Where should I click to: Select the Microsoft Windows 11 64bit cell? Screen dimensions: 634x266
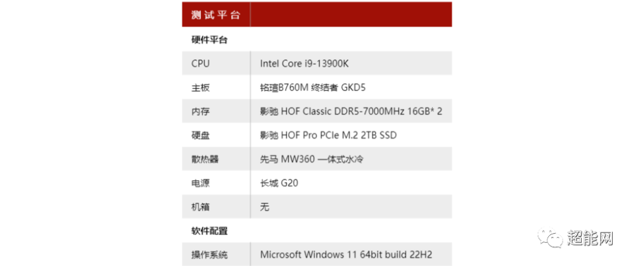[346, 255]
